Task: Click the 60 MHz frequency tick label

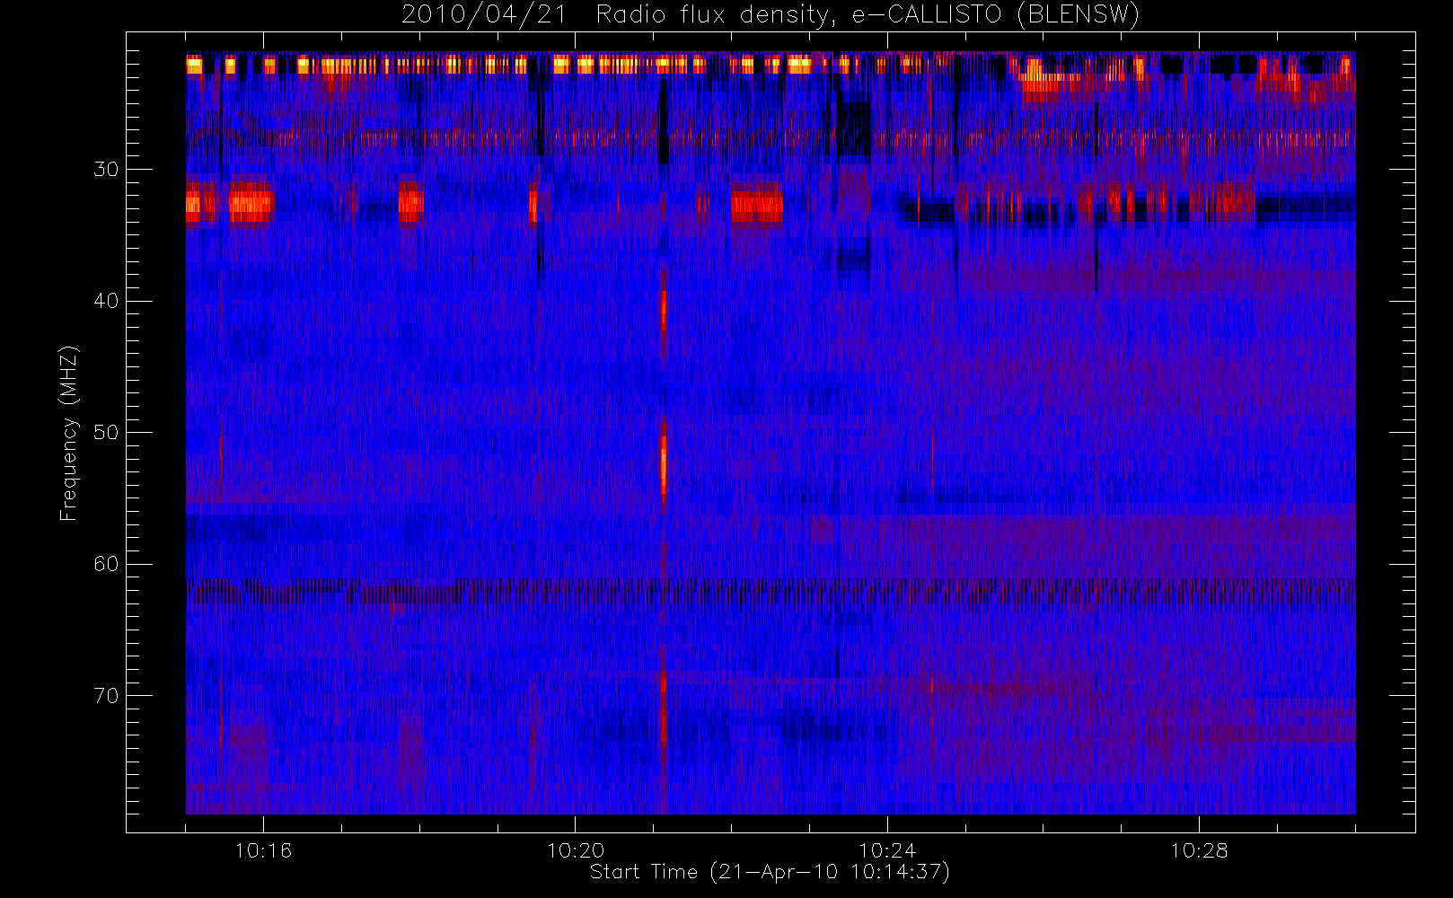Action: 106,564
